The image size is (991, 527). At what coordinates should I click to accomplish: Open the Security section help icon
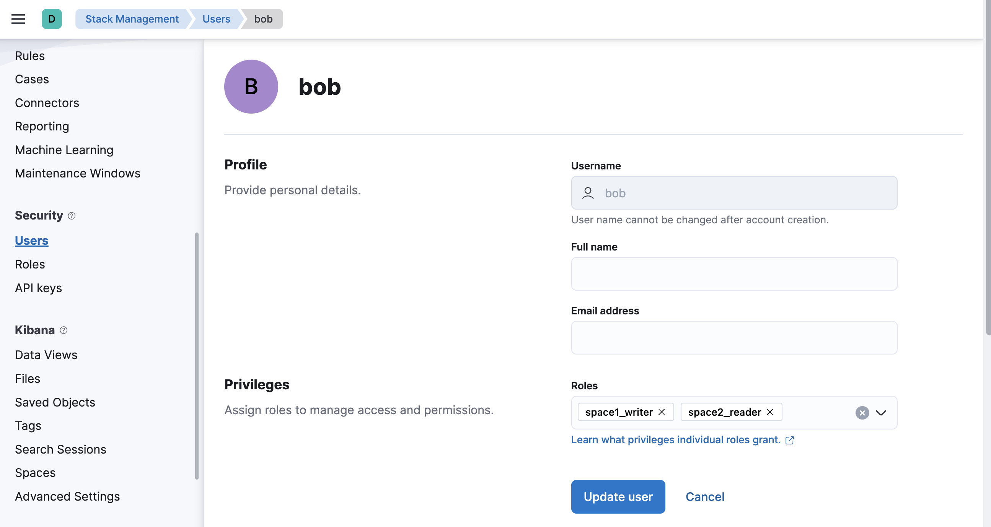coord(72,216)
